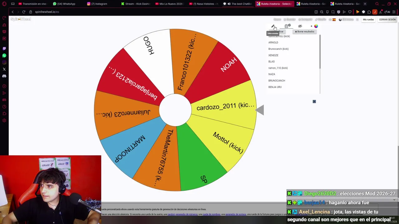Click Compartir in the wheel toolbar

(305, 20)
